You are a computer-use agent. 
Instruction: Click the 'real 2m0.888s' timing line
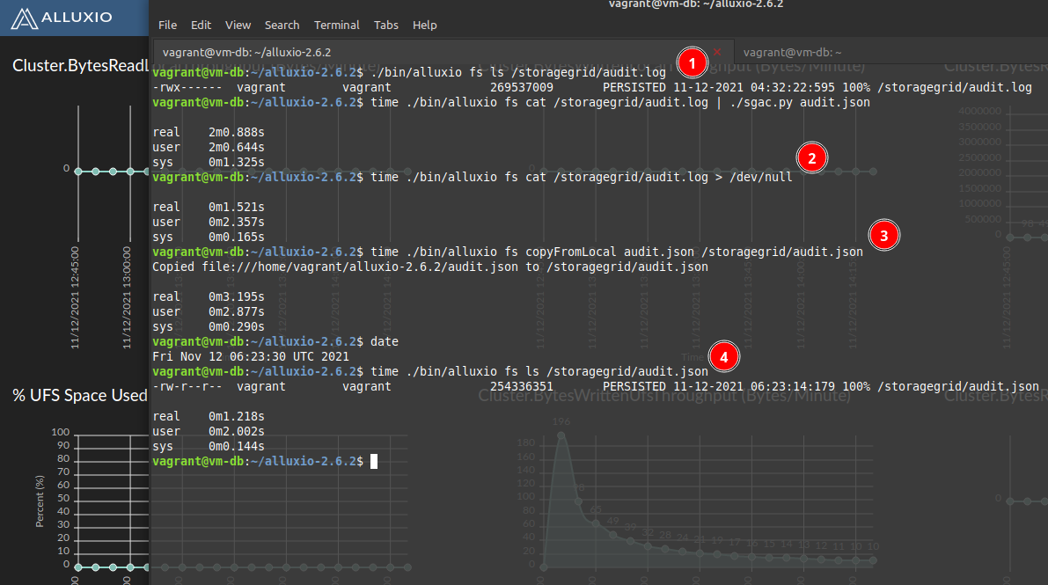(209, 132)
